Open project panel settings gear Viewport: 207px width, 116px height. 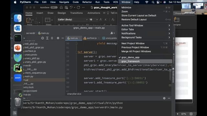(58, 38)
